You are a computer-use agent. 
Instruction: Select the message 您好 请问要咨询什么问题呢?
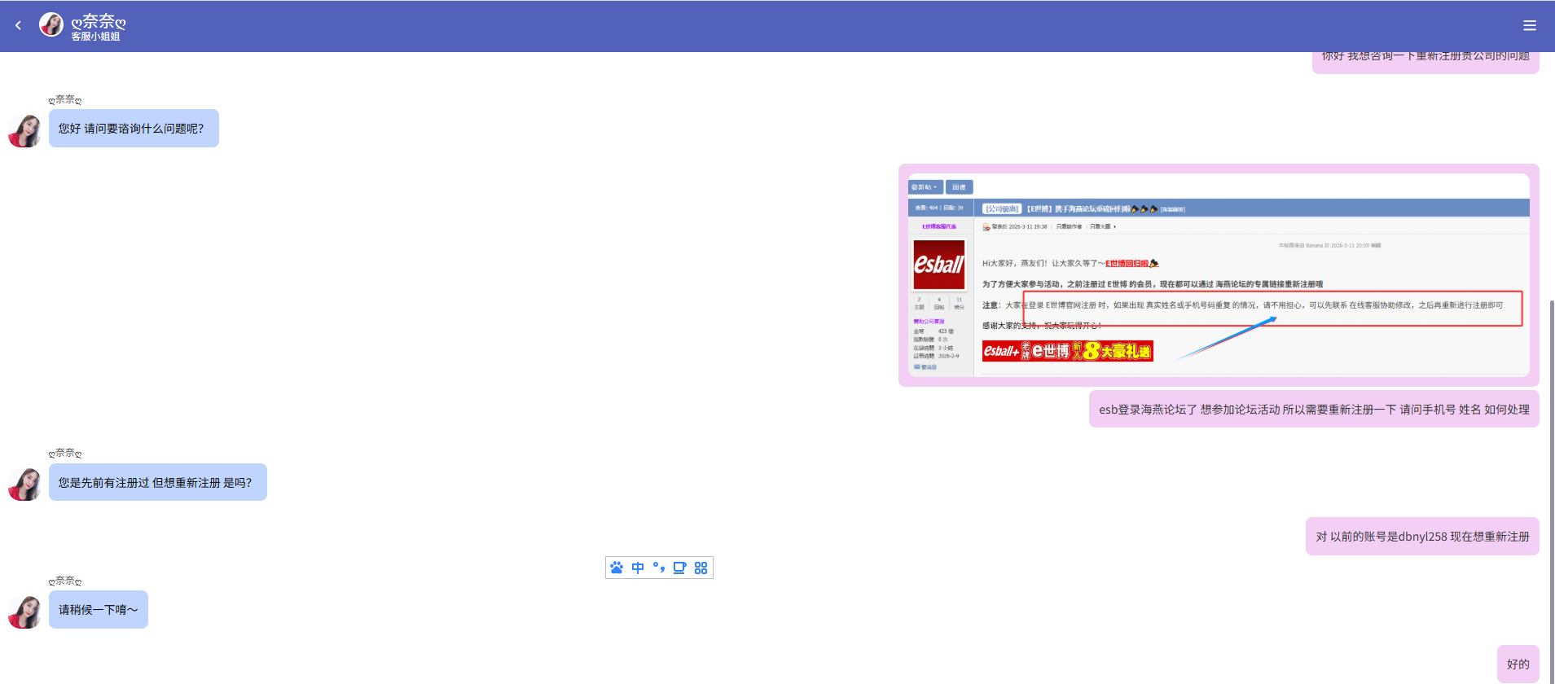(x=134, y=129)
